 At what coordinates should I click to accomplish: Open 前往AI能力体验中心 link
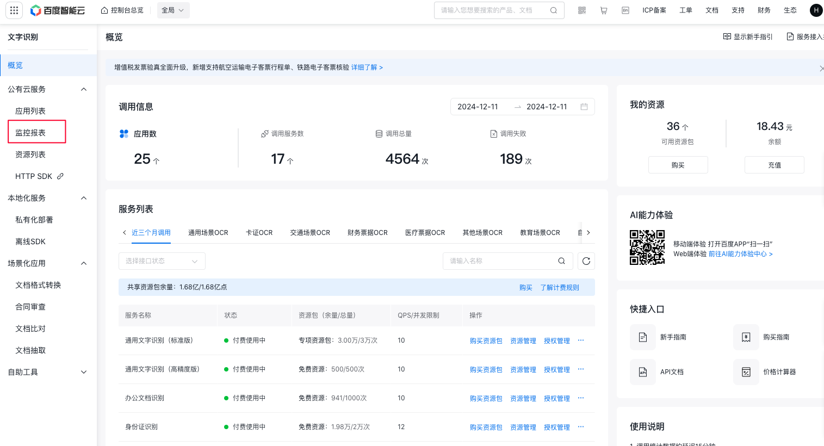coord(741,254)
